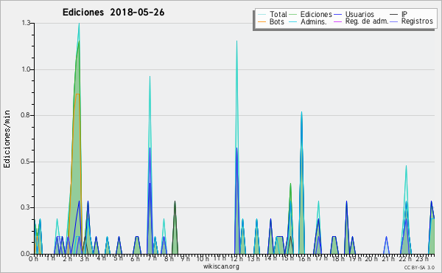Click the total peak at 7 h
Screen dimensions: 442x273
[x=150, y=77]
